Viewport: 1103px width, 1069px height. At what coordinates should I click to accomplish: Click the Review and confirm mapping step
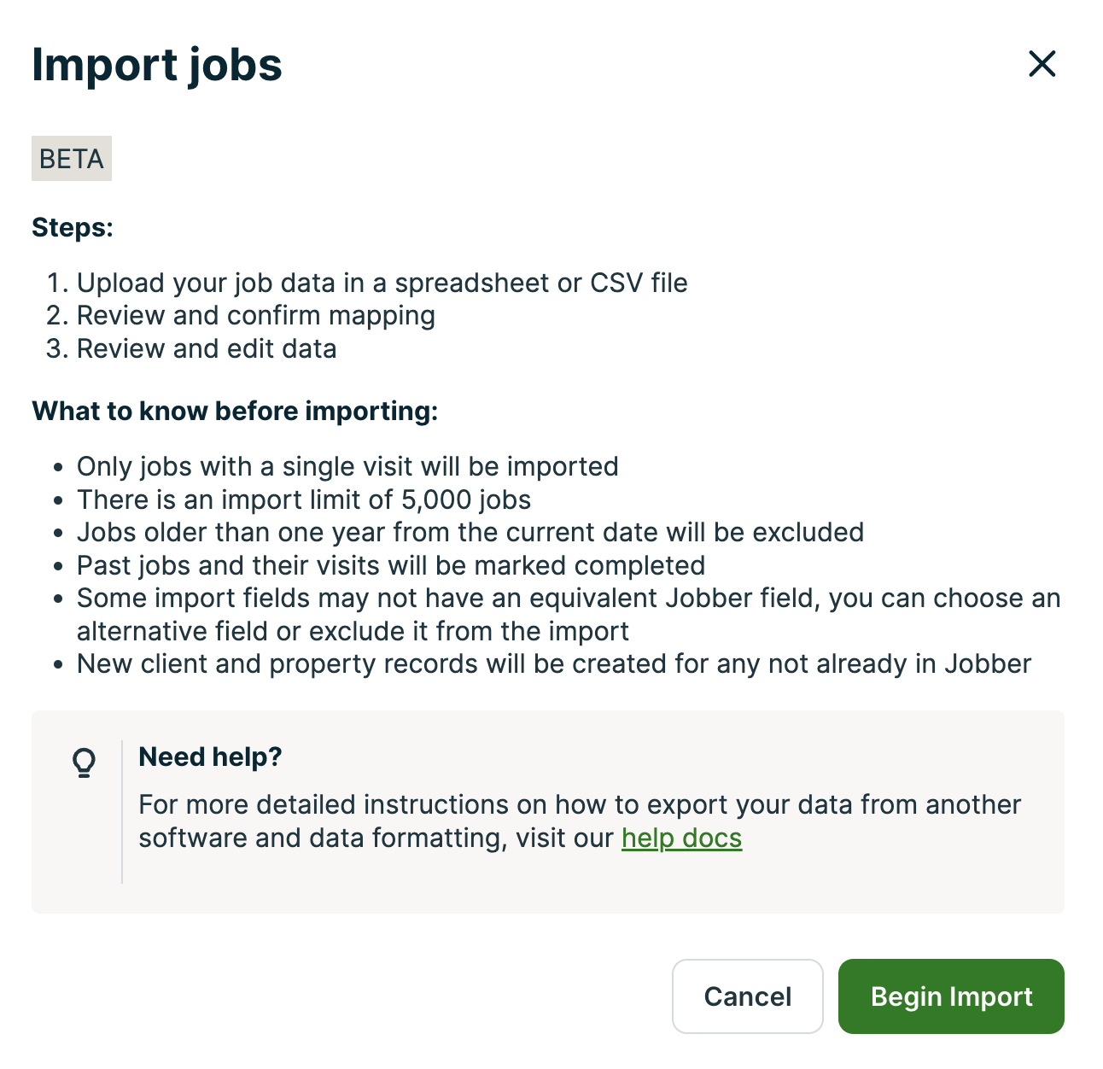255,316
